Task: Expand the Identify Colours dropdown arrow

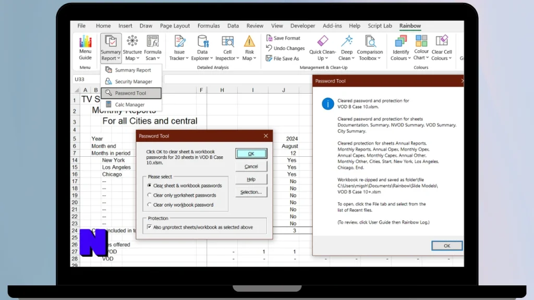Action: 409,58
